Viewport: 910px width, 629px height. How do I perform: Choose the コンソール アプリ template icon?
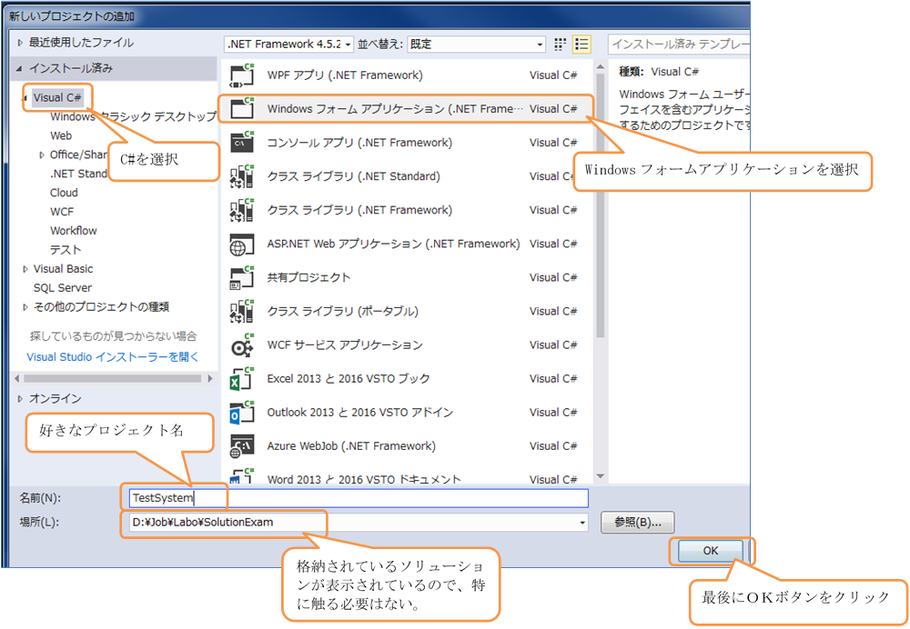pos(242,143)
